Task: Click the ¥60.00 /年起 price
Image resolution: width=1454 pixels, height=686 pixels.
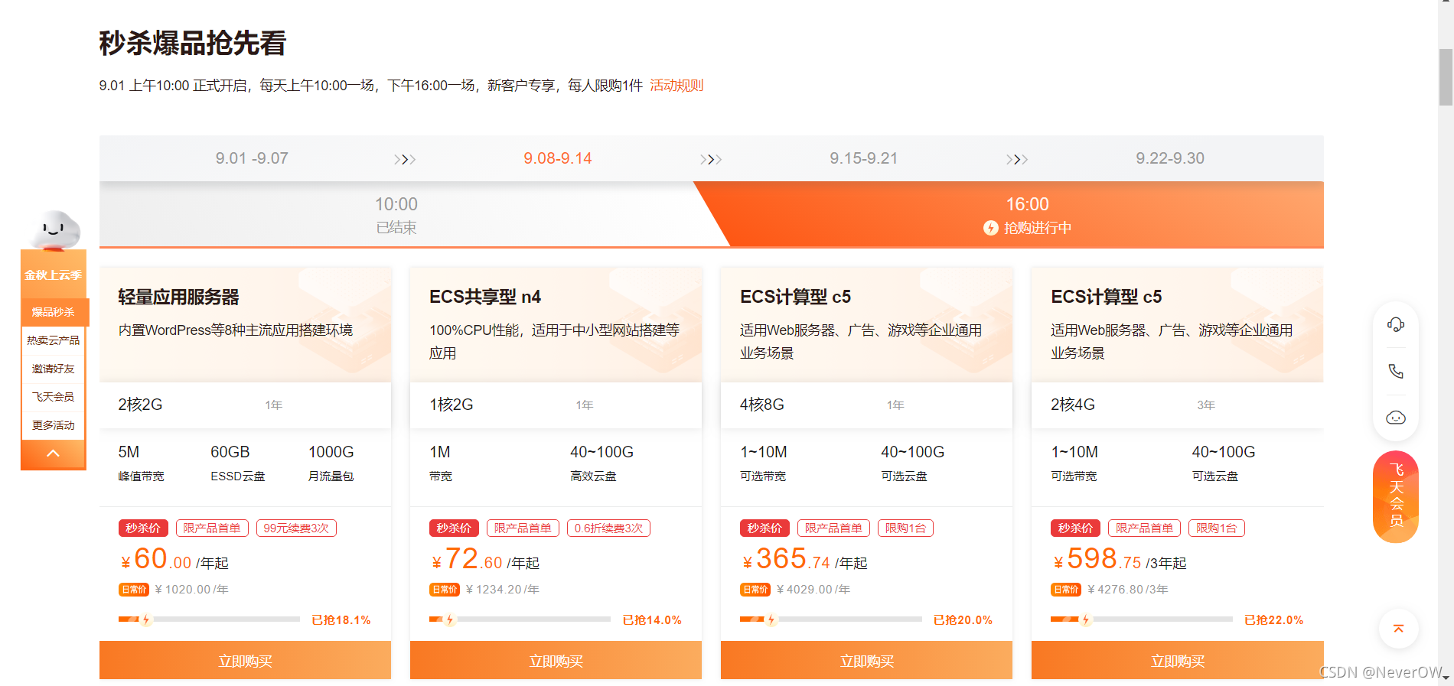Action: [174, 559]
